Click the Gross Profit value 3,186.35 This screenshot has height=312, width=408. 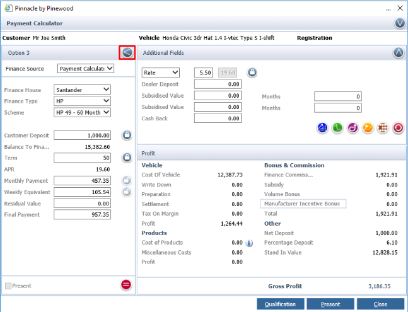[x=380, y=286]
